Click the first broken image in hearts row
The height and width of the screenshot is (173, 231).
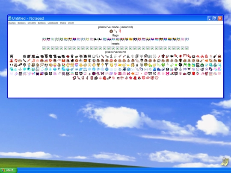pyautogui.click(x=44, y=48)
